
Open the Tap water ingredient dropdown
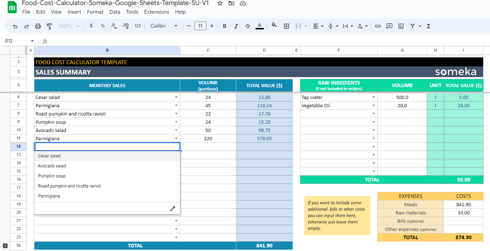[x=373, y=97]
